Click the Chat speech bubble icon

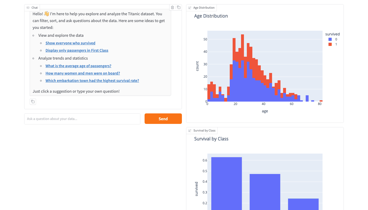pyautogui.click(x=28, y=8)
